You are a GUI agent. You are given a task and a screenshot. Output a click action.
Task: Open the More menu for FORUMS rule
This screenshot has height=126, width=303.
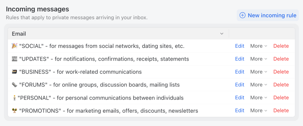click(x=259, y=85)
